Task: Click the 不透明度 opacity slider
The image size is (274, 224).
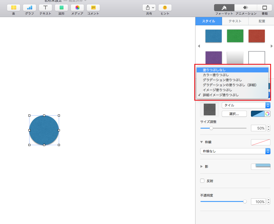Action: pos(224,202)
